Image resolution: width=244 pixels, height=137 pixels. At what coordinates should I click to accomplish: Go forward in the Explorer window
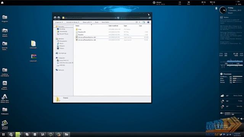click(x=59, y=18)
